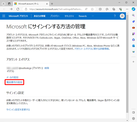137x122 pixels.
Task: Open the tab actions menu icon
Action: (x=9, y=4)
